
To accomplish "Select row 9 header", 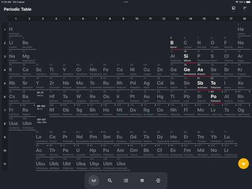I will (x=5, y=137).
